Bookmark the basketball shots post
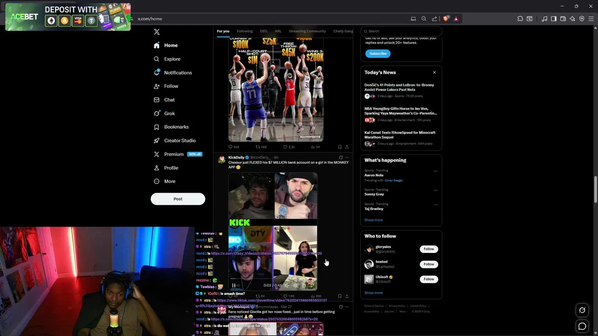This screenshot has height=336, width=598. click(340, 147)
